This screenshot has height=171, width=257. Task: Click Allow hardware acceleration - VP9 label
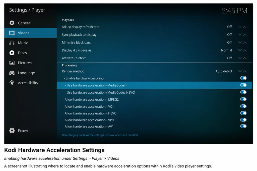(x=89, y=120)
